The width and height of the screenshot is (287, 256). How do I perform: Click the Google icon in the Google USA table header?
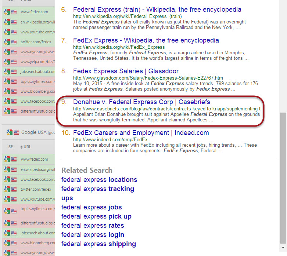coord(9,132)
